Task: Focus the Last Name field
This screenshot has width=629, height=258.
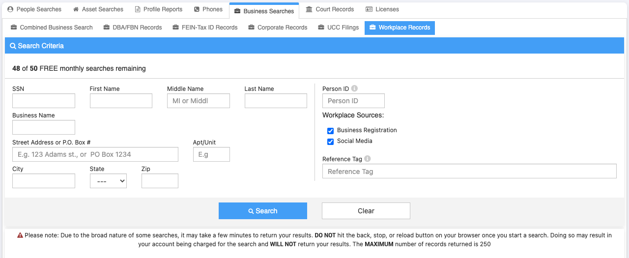Action: [x=276, y=101]
